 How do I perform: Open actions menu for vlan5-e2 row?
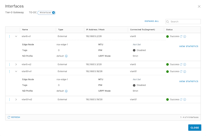(10, 64)
